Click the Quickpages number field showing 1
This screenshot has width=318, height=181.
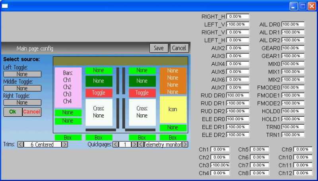125,144
